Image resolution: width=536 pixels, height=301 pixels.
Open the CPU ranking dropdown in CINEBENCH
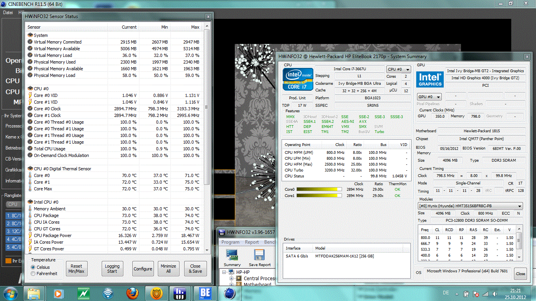14,204
